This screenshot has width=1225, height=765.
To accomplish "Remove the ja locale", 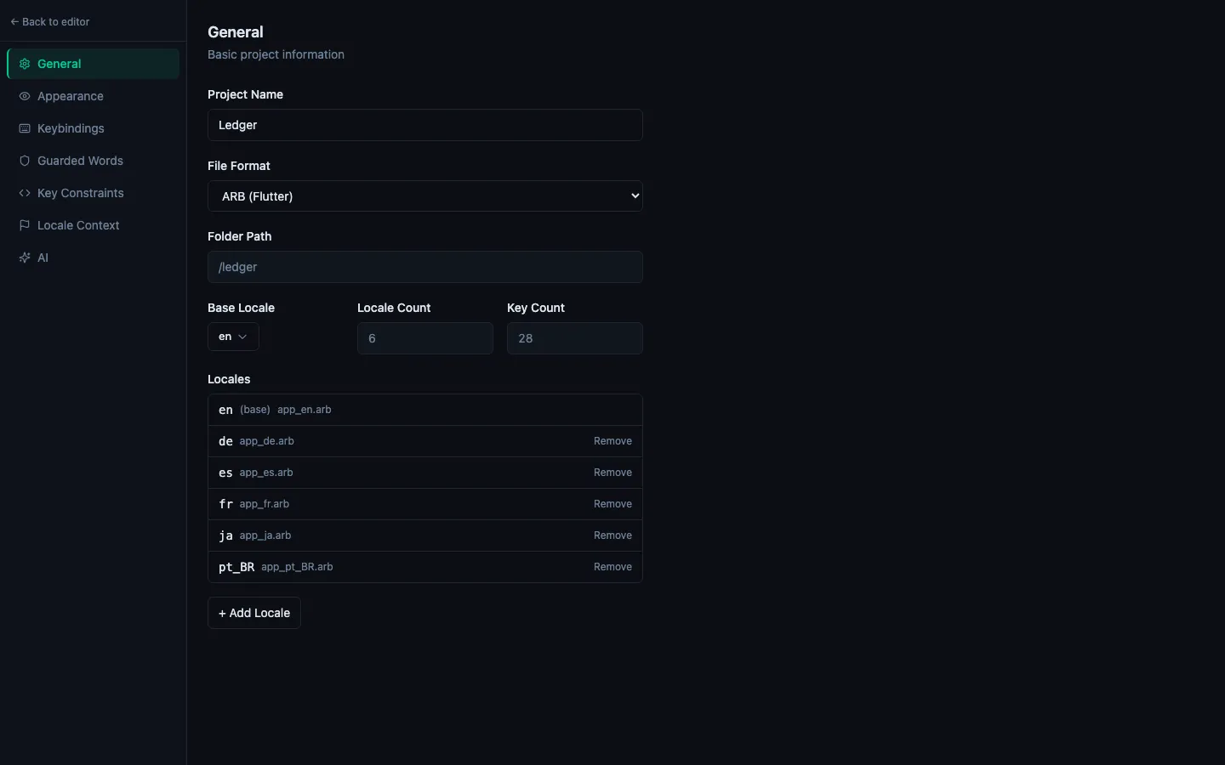I will [612, 535].
